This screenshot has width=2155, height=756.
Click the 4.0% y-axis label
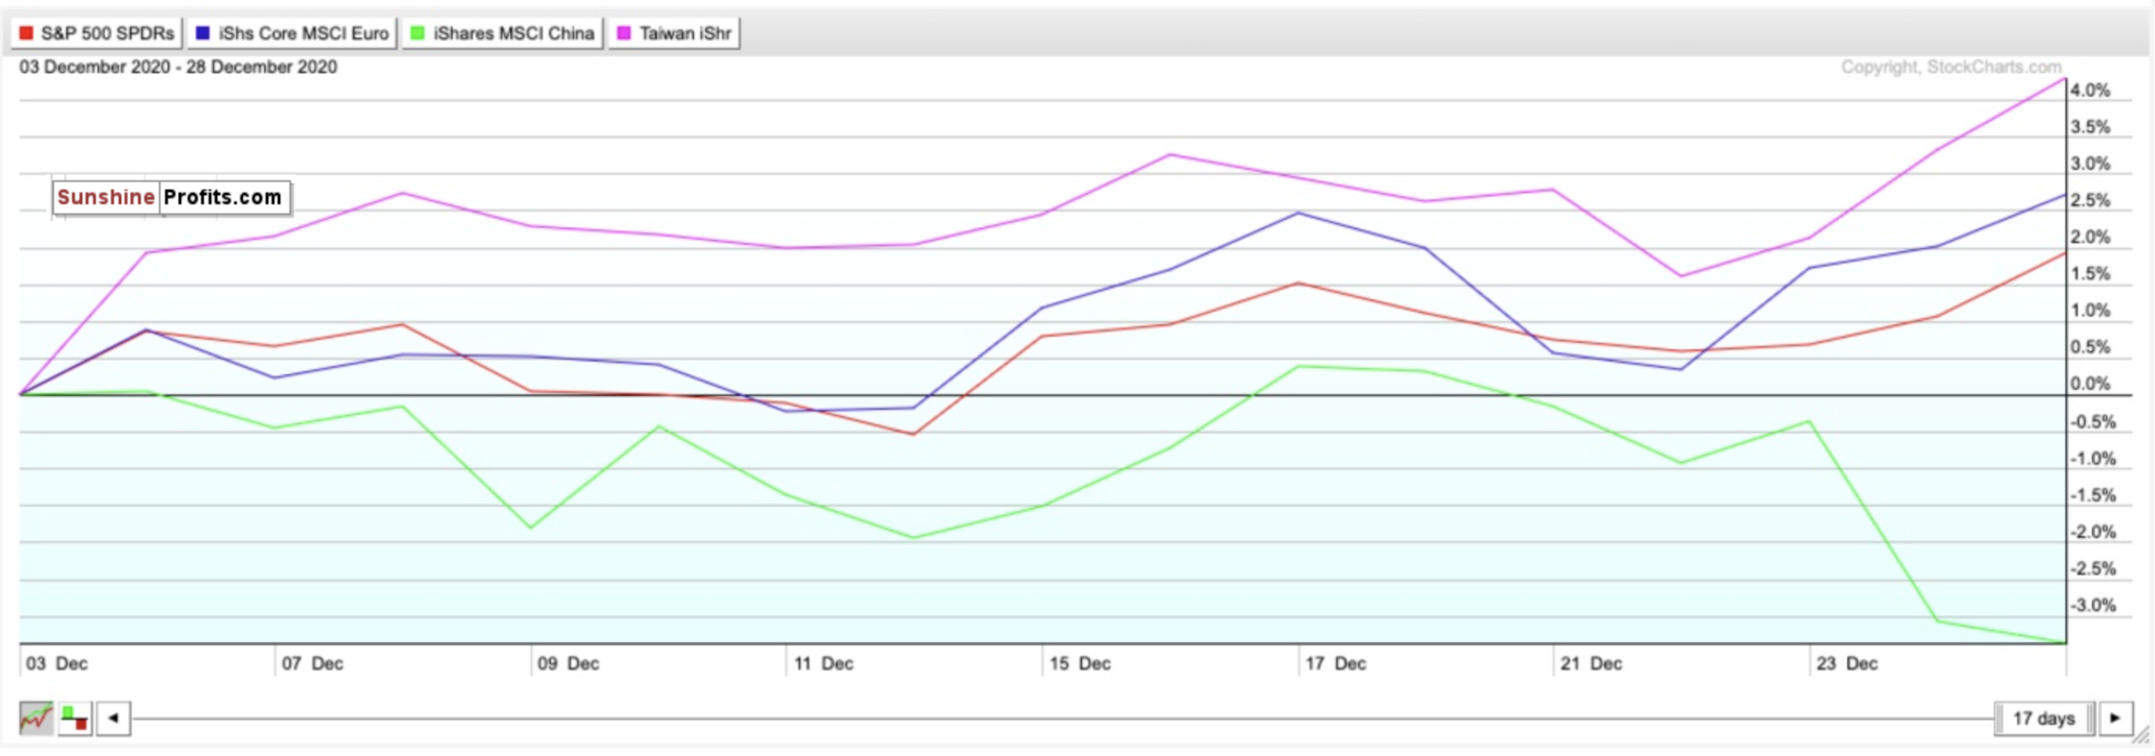[x=2090, y=91]
